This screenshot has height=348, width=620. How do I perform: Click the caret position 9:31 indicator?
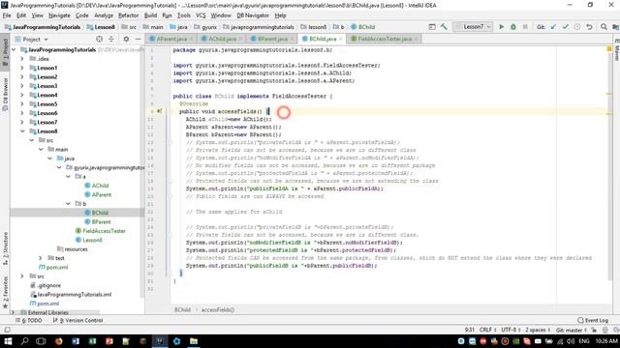click(x=469, y=330)
